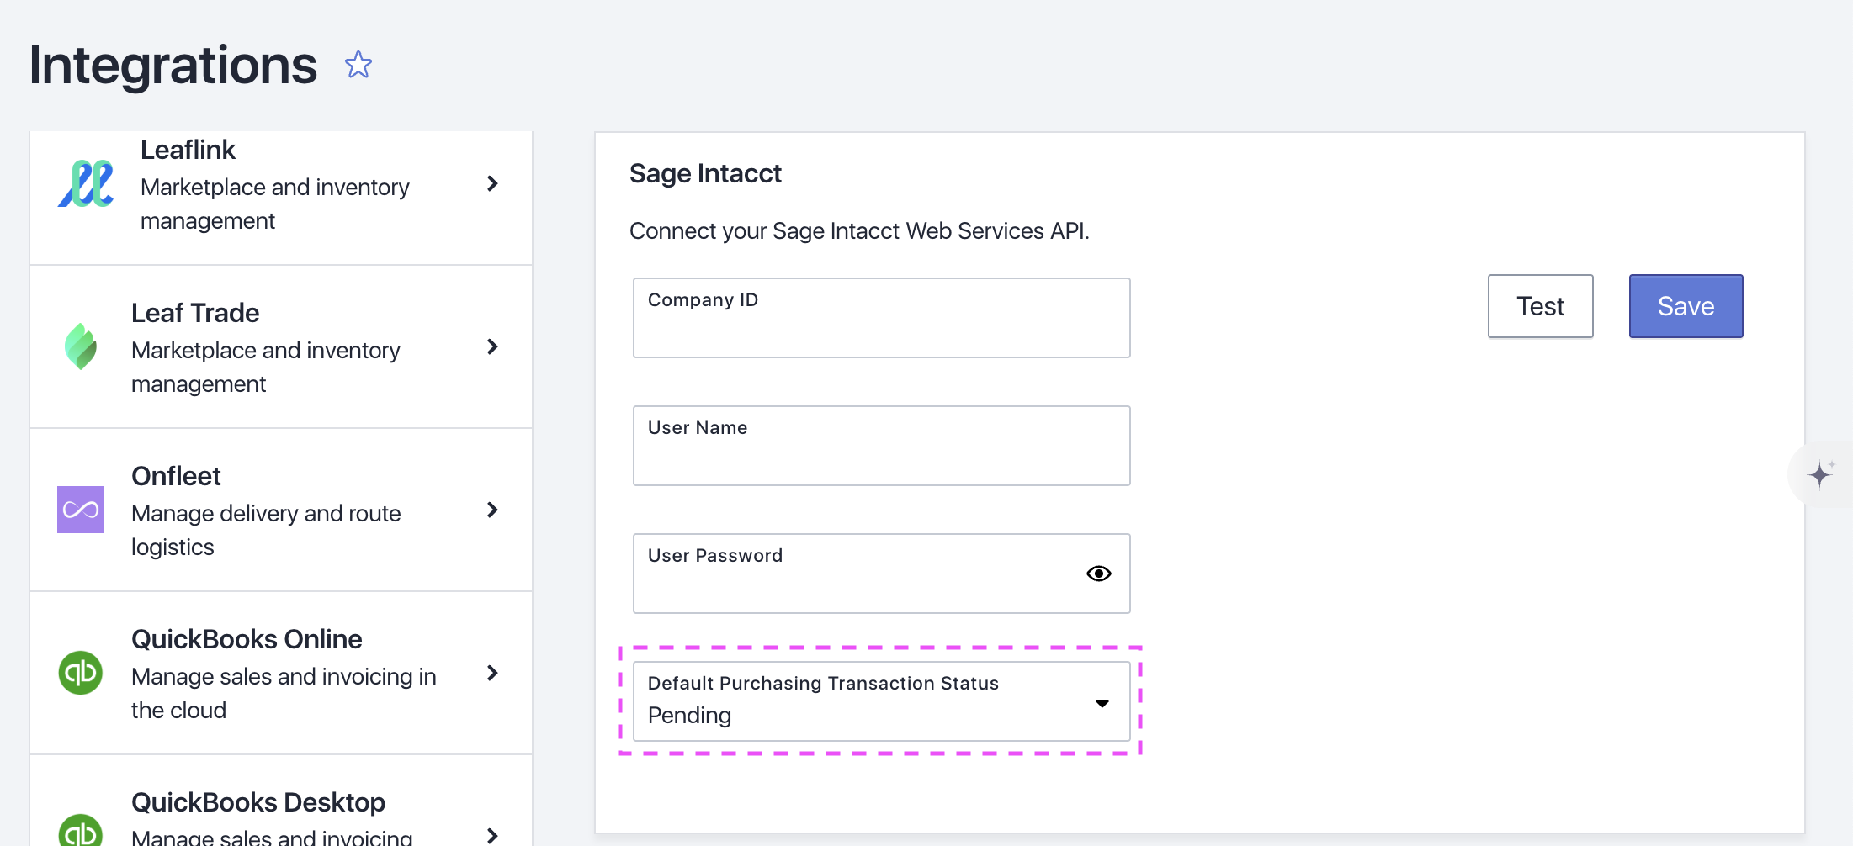The image size is (1853, 846).
Task: Expand the Leaf Trade integration chevron
Action: coord(493,346)
